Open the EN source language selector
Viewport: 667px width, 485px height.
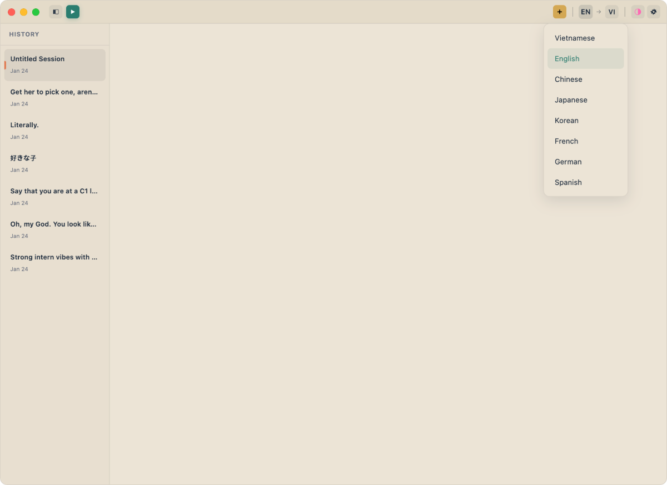point(585,11)
